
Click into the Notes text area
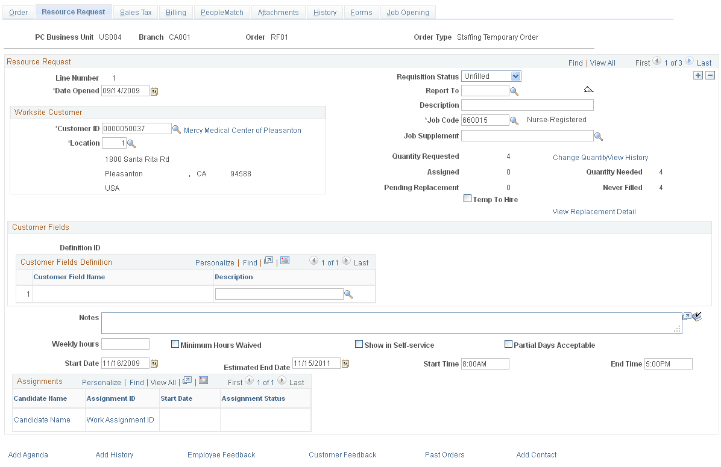392,323
